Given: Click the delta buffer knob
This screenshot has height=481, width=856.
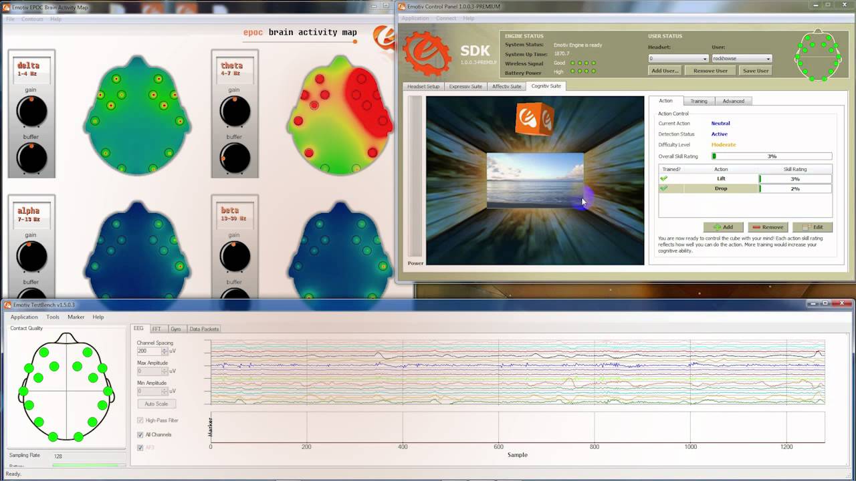Looking at the screenshot, I should click(31, 158).
